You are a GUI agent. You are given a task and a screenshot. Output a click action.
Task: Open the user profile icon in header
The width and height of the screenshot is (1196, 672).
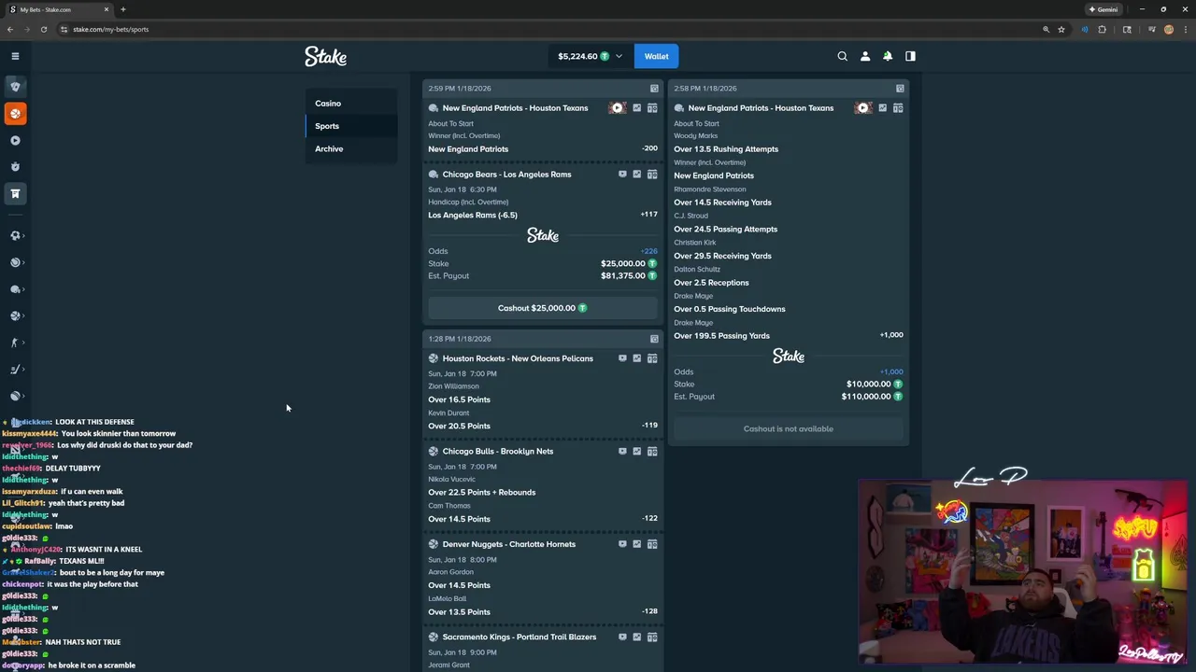(x=865, y=56)
